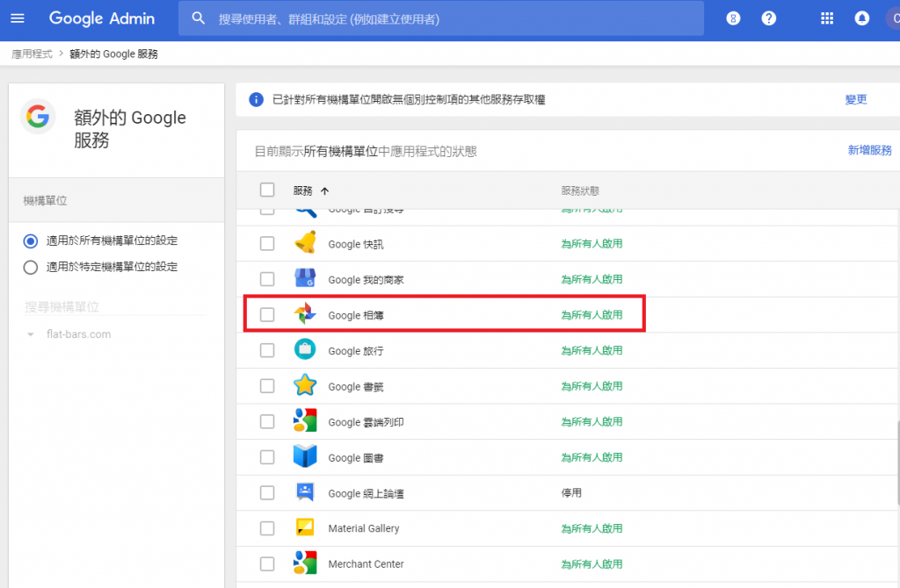Open the Google 書籤 service name
This screenshot has height=588, width=900.
pos(356,386)
